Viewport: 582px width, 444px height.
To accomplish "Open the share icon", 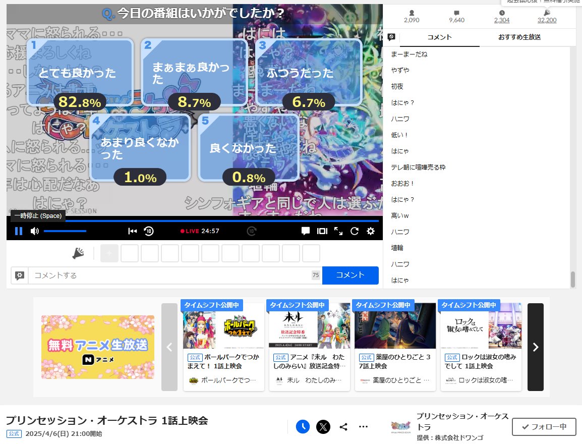I will pyautogui.click(x=344, y=426).
